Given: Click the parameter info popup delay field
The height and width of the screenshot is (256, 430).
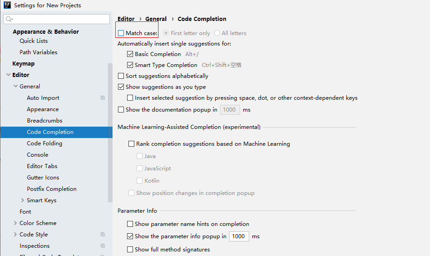Looking at the screenshot, I should pos(239,236).
